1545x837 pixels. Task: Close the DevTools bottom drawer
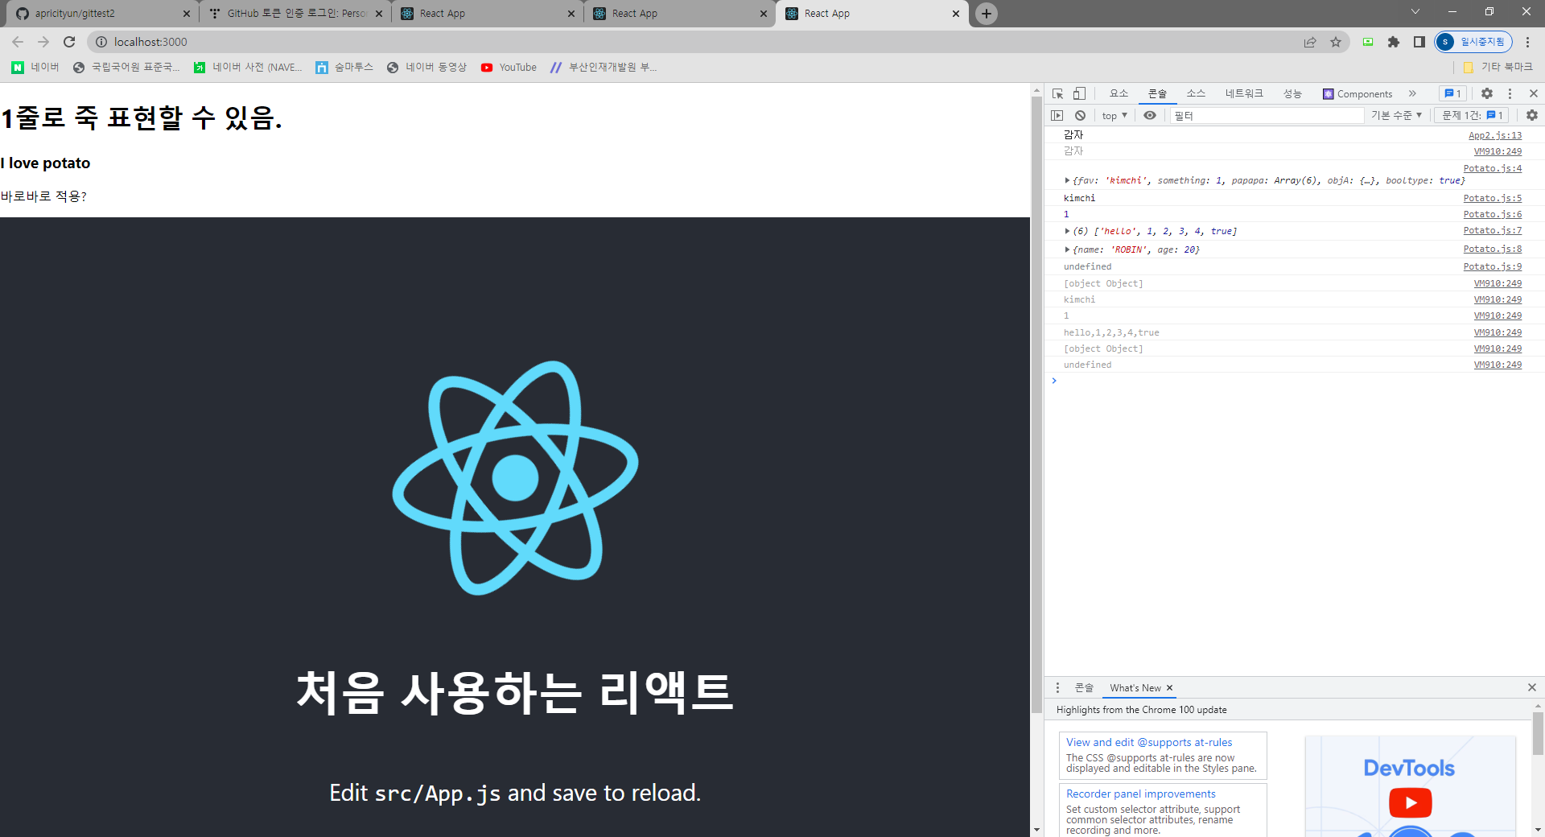coord(1532,687)
